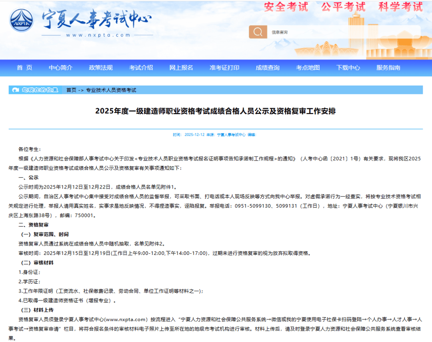Go to 考点地图 navigation item
Viewport: 432px width, 342px height.
click(x=308, y=68)
